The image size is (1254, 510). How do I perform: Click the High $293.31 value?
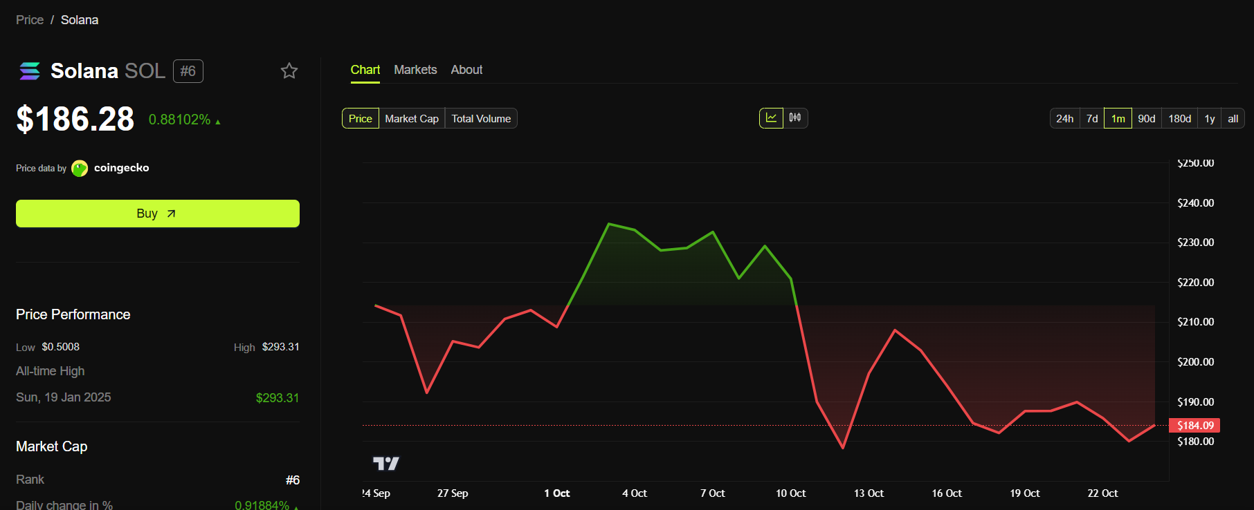pyautogui.click(x=280, y=347)
